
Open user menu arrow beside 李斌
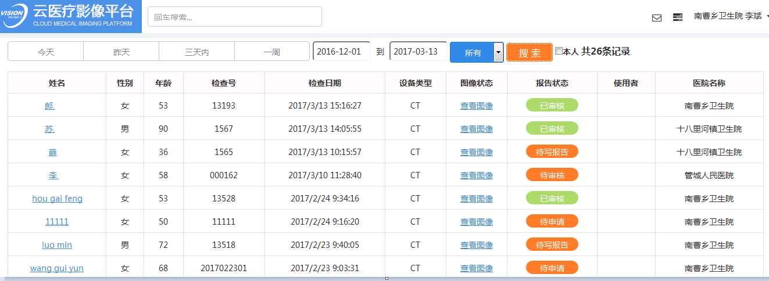pyautogui.click(x=767, y=17)
